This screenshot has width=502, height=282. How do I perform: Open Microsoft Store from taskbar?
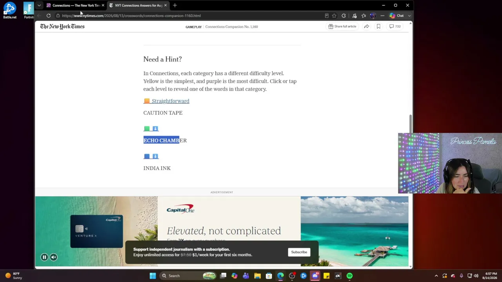pos(269,276)
